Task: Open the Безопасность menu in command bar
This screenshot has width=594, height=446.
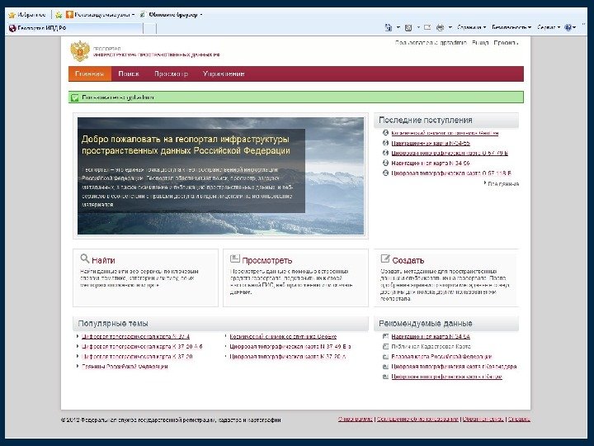Action: (x=511, y=27)
